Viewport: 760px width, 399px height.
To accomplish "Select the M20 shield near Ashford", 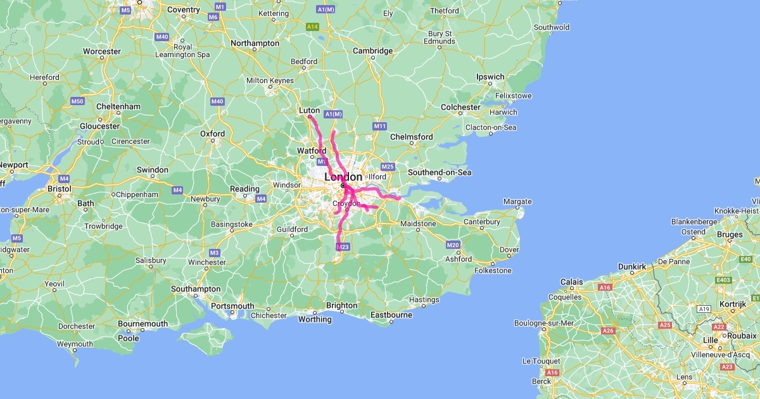I will click(x=453, y=245).
